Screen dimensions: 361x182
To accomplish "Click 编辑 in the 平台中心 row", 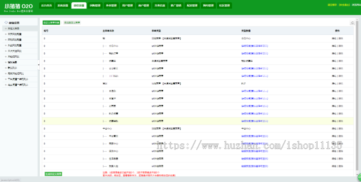I will [x=334, y=129].
